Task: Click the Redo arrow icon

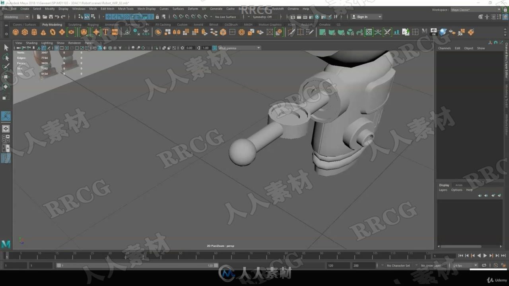Action: point(63,17)
